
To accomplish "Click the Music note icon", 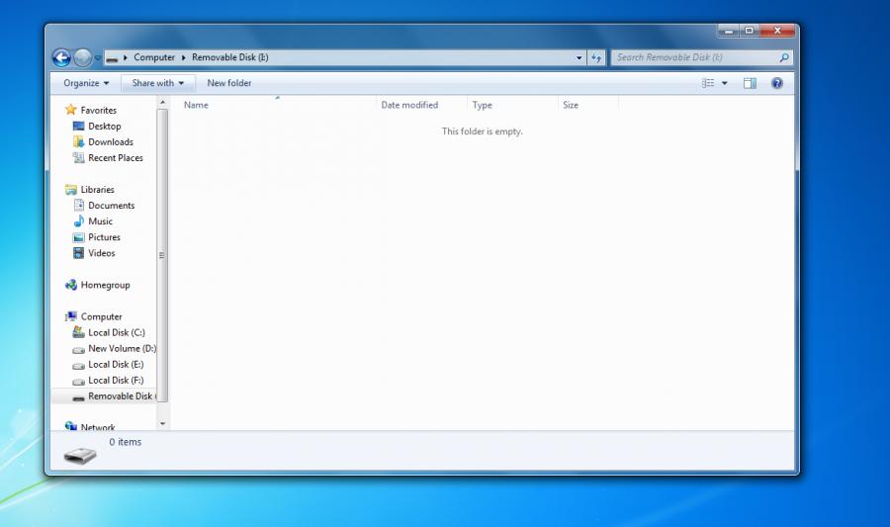I will 78,221.
